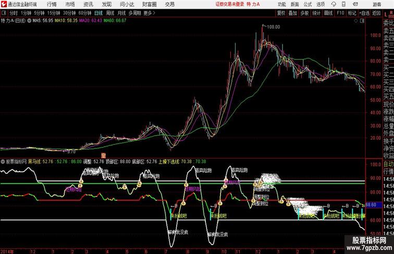The image size is (394, 254).
Task: Switch to 分时 chart period
Action: coord(14,13)
